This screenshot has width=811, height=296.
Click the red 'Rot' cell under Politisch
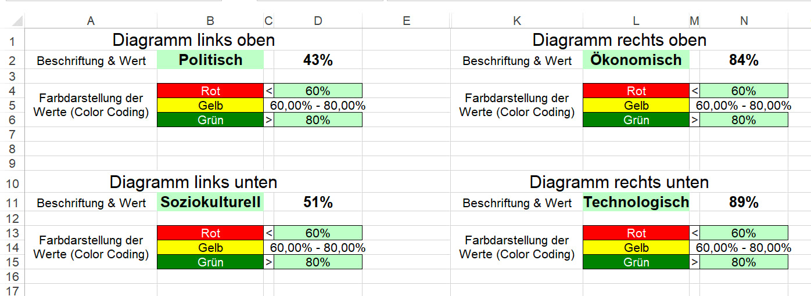(210, 91)
